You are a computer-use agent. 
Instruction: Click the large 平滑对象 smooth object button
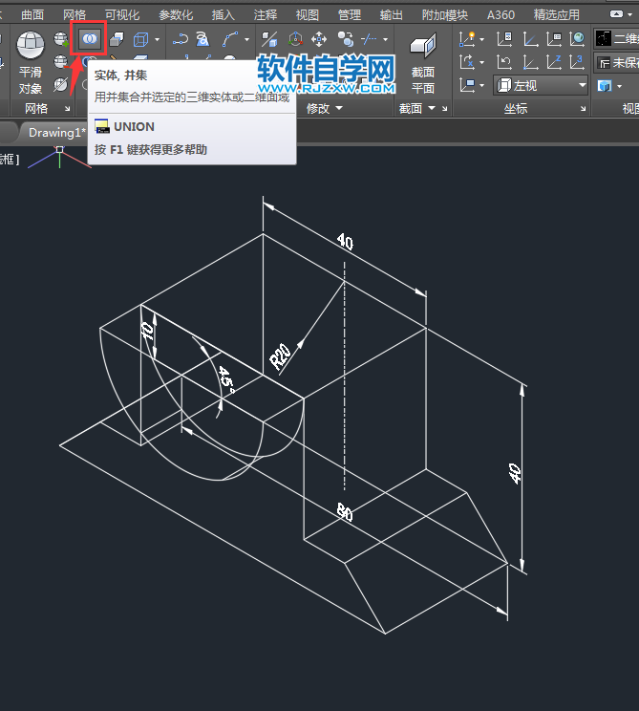pyautogui.click(x=31, y=62)
